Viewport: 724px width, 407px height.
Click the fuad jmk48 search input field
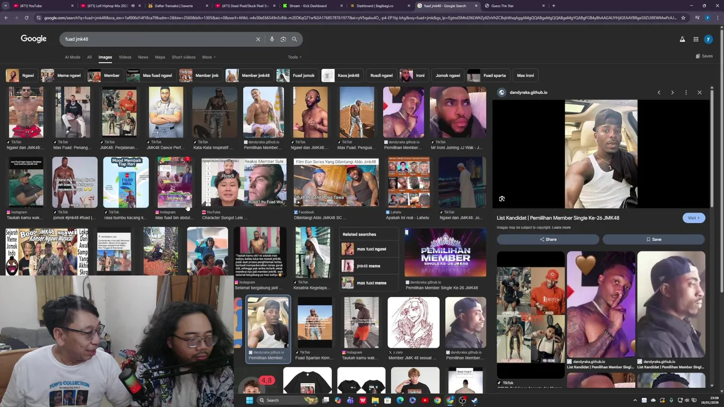pyautogui.click(x=158, y=39)
